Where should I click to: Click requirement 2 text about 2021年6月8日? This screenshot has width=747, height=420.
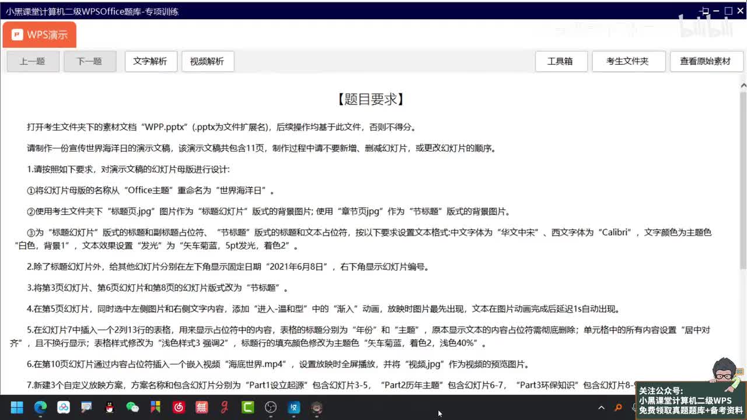pos(228,267)
